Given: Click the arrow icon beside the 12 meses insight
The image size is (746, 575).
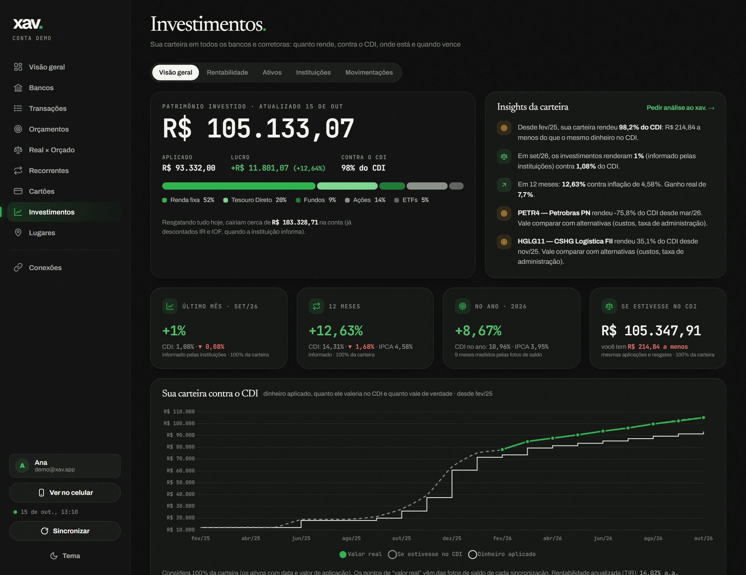Looking at the screenshot, I should pyautogui.click(x=504, y=185).
